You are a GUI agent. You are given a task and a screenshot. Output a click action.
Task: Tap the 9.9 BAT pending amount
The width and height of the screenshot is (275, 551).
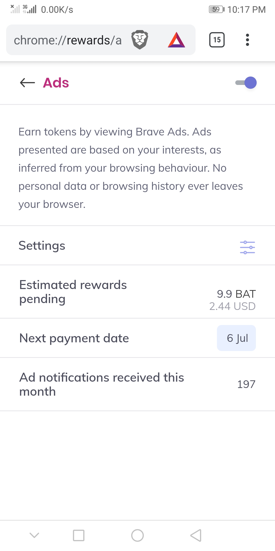236,294
